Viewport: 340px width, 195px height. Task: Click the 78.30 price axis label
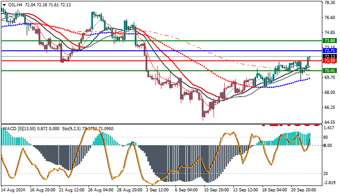pos(330,3)
